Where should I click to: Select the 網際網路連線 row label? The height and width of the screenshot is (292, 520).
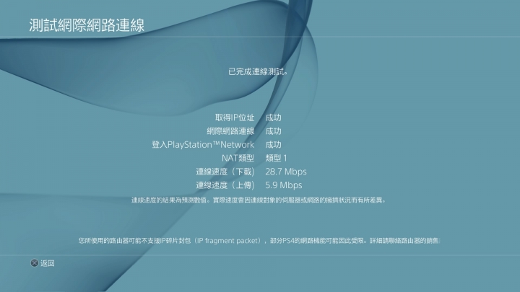click(x=230, y=131)
